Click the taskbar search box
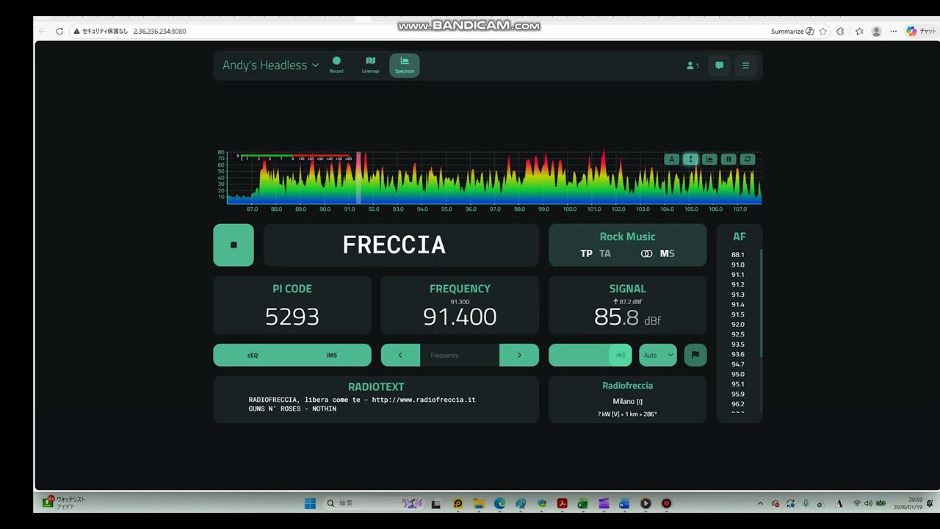 coord(374,503)
